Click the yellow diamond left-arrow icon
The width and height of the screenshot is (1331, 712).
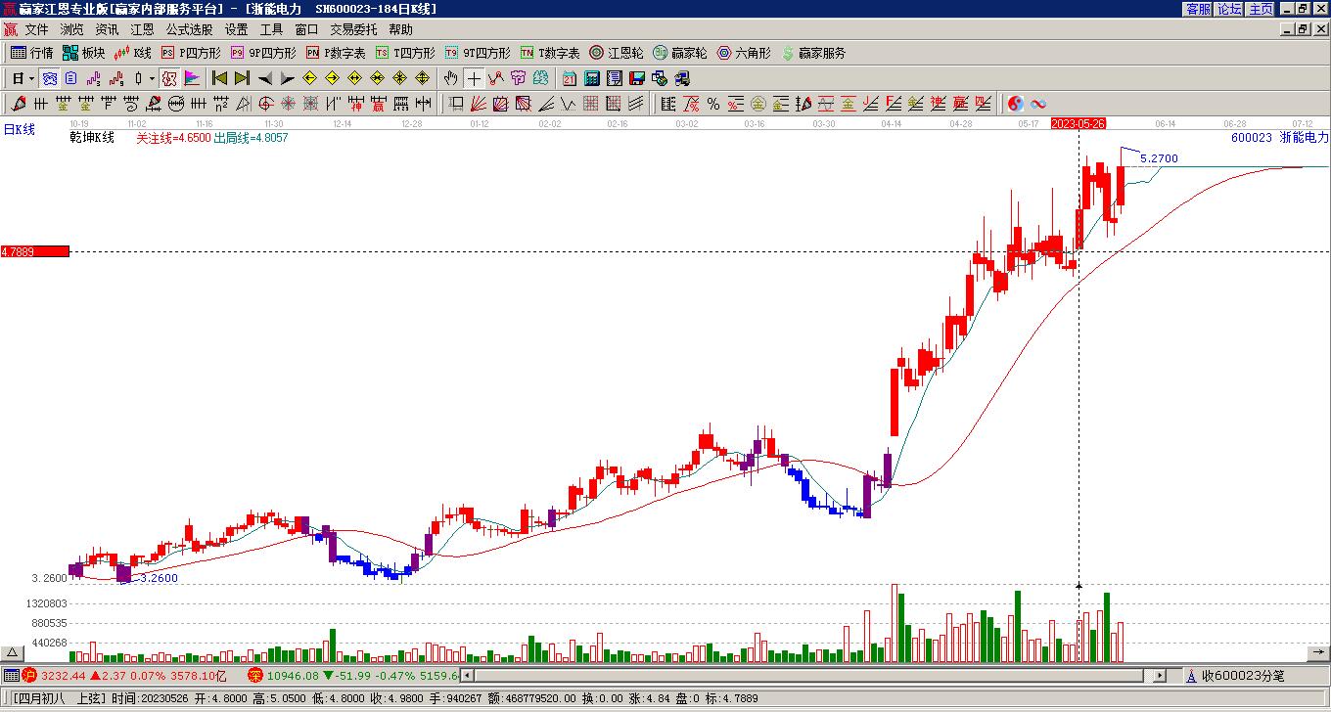tap(310, 78)
